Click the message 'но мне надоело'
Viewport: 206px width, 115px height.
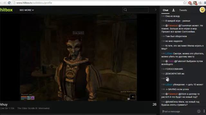pyautogui.click(x=174, y=41)
